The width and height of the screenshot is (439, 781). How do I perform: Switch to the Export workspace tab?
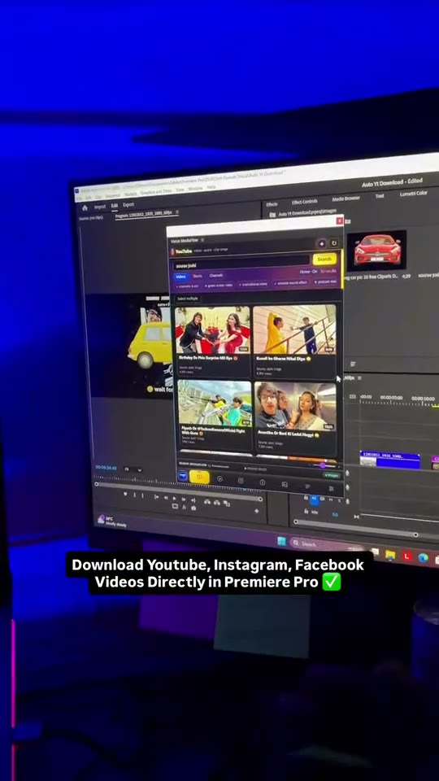(128, 205)
